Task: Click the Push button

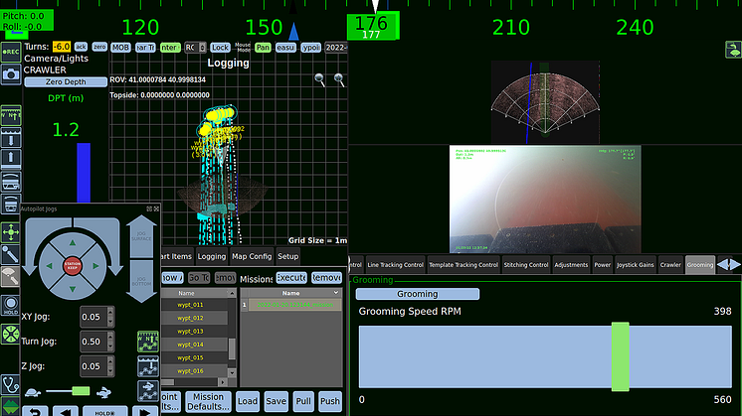Action: [x=330, y=401]
